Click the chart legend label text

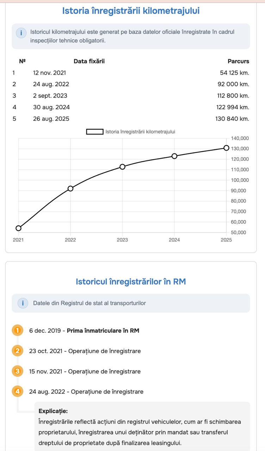[x=140, y=132]
